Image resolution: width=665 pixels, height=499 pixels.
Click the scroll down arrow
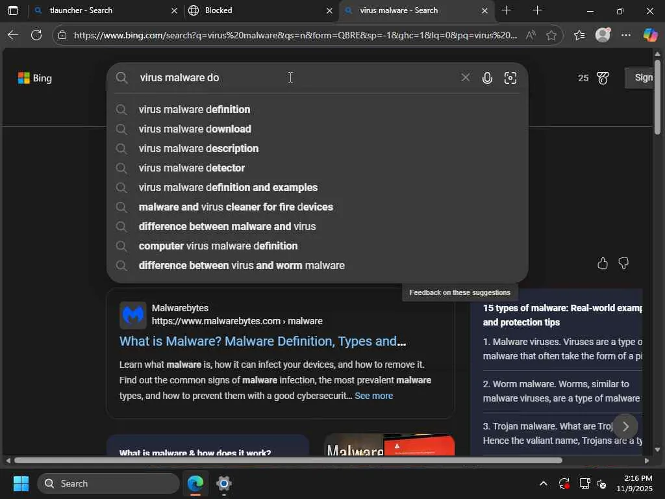pos(657,450)
